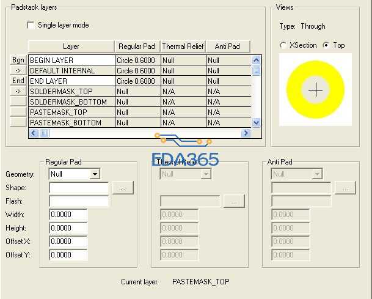This screenshot has height=299, width=372.
Task: Click the End row button
Action: tap(18, 81)
